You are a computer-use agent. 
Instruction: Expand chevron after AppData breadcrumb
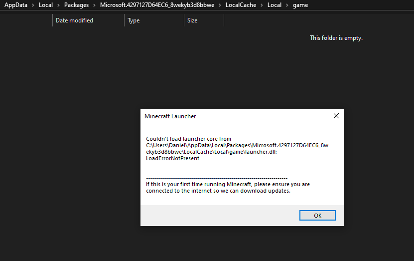33,5
